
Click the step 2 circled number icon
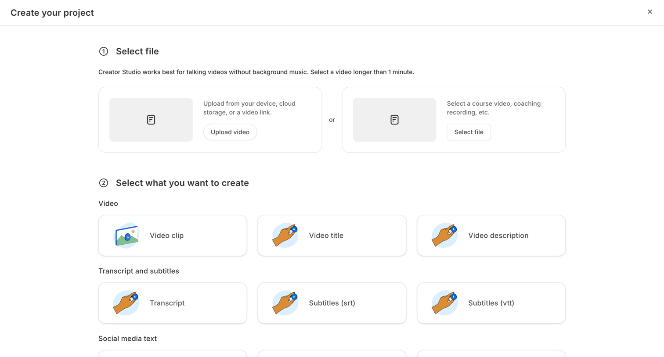[x=104, y=183]
